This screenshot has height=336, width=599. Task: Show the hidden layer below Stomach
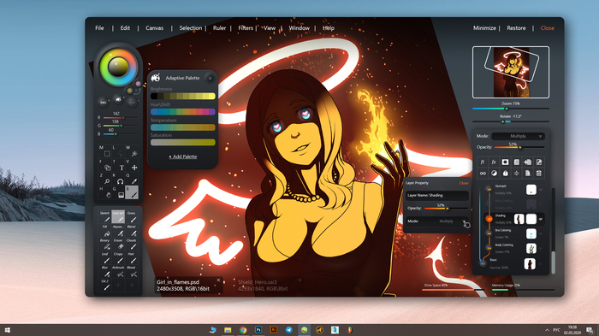pos(489,203)
